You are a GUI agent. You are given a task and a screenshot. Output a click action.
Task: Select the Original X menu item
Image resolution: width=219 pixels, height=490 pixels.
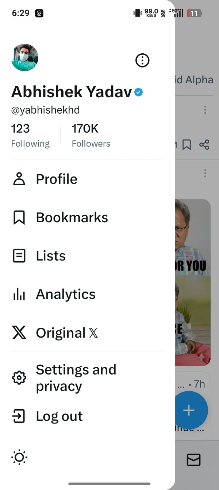point(67,333)
